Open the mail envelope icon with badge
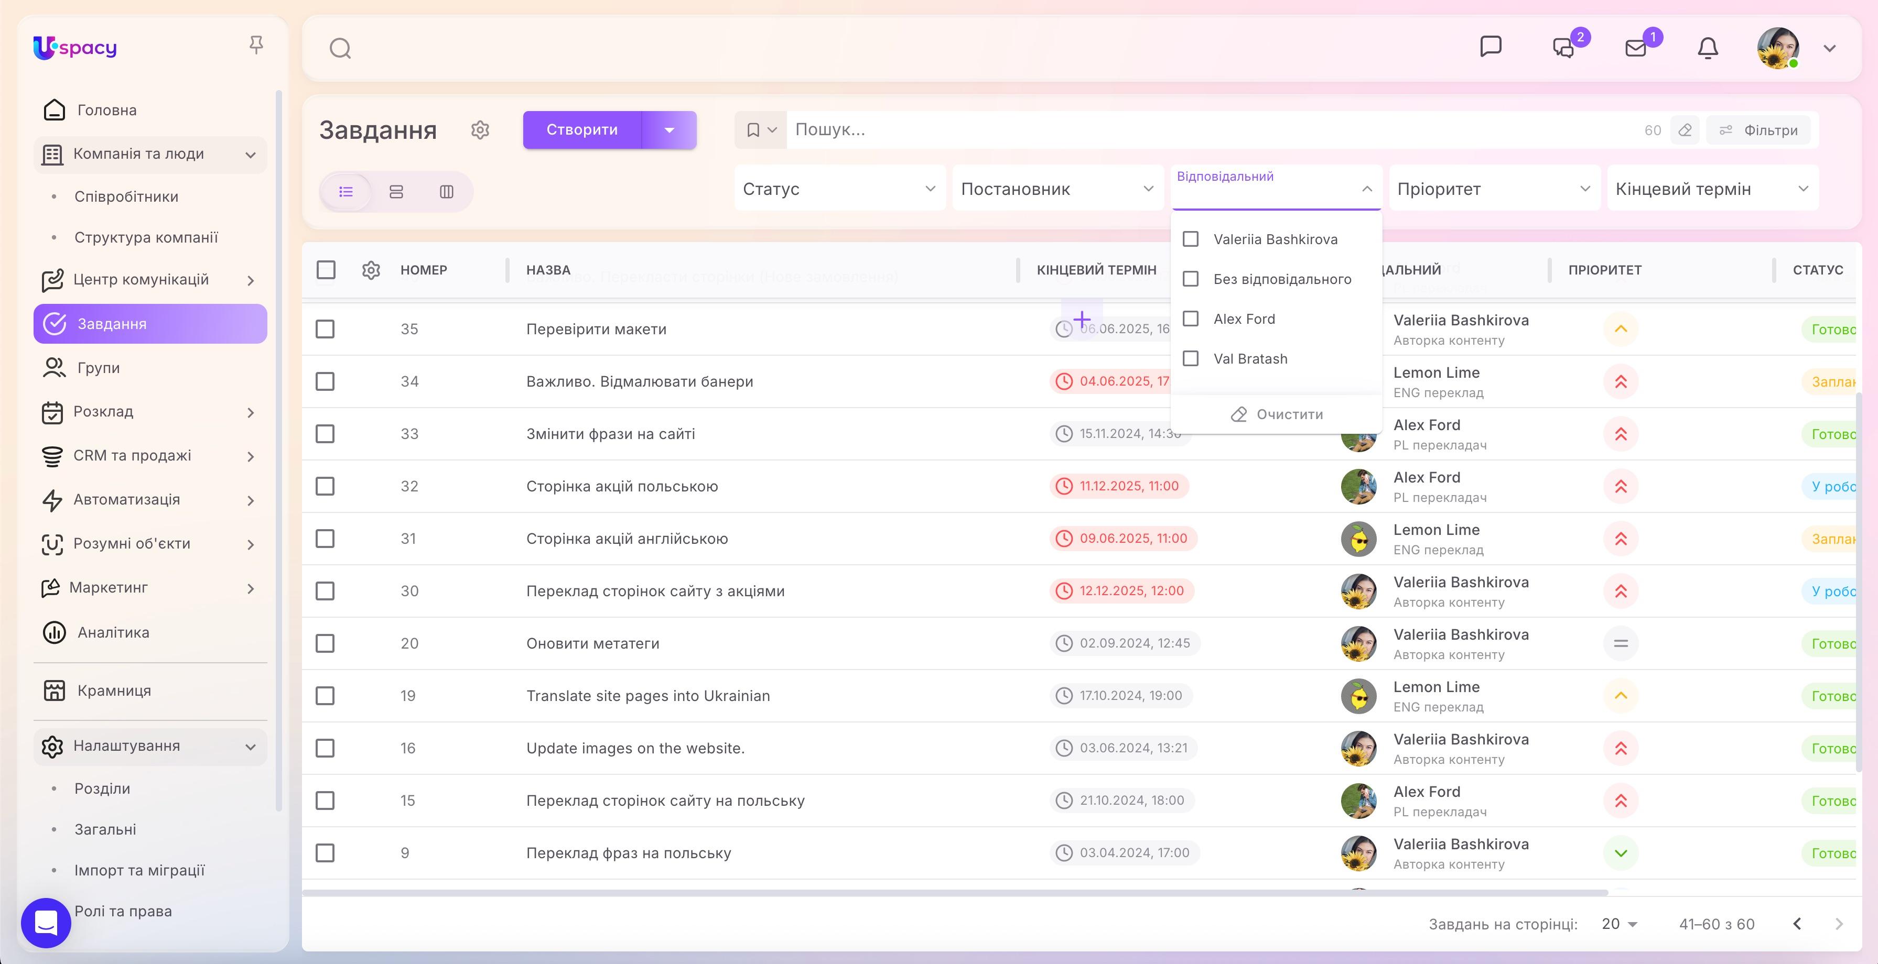Screen dimensions: 1878x964 coord(1636,48)
